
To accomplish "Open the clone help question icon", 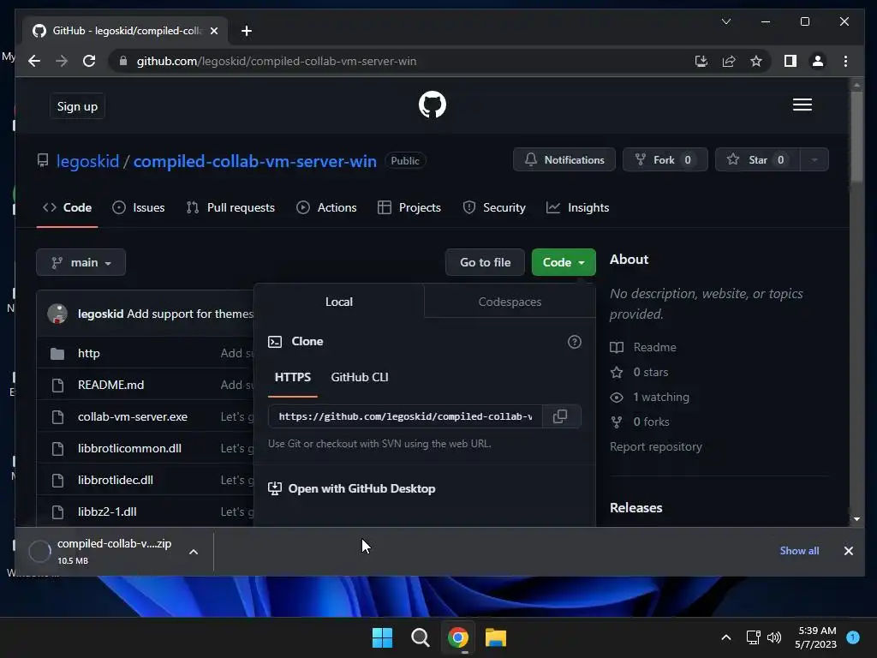I will [x=575, y=342].
